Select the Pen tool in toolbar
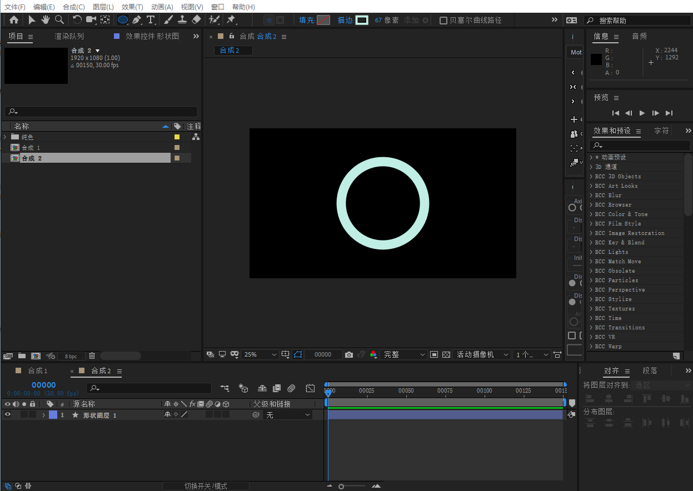Screen dimensions: 693x491 137,20
